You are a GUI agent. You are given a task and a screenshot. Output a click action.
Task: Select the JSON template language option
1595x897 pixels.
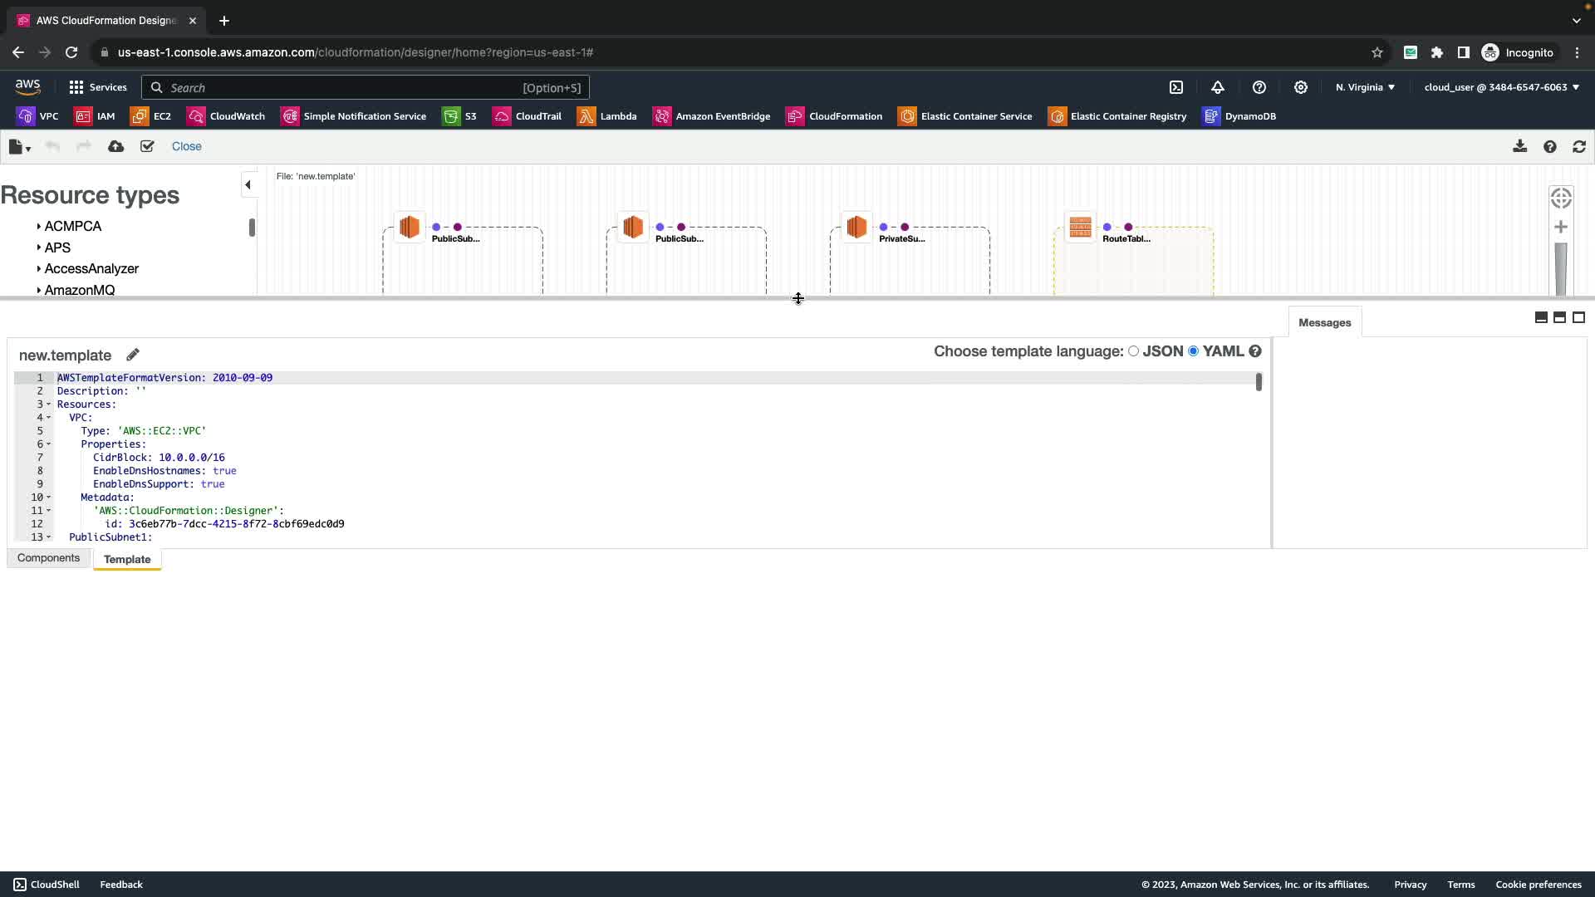(1133, 351)
